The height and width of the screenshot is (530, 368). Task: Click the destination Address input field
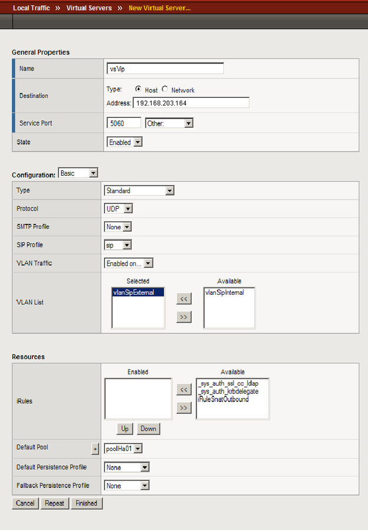[x=190, y=103]
